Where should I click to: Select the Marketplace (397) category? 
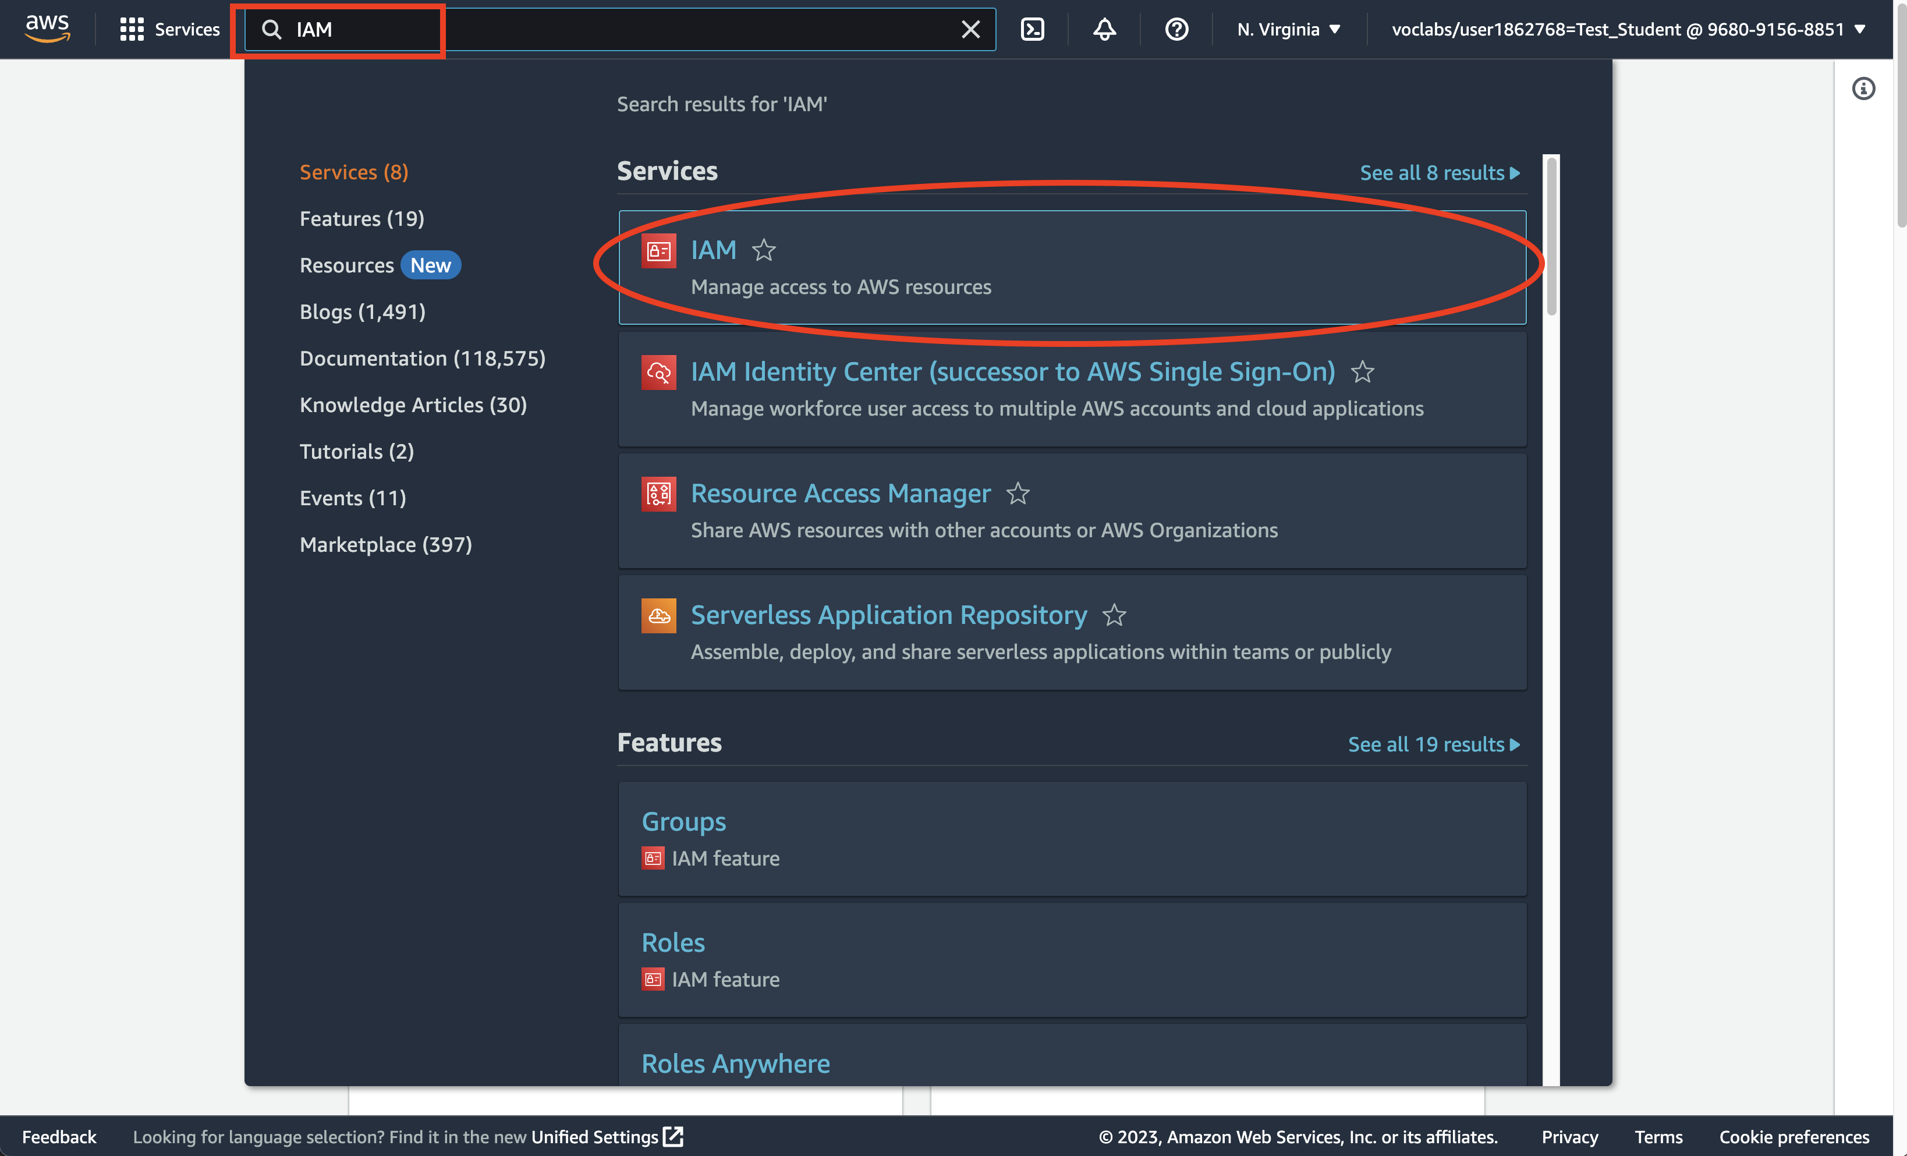[385, 545]
